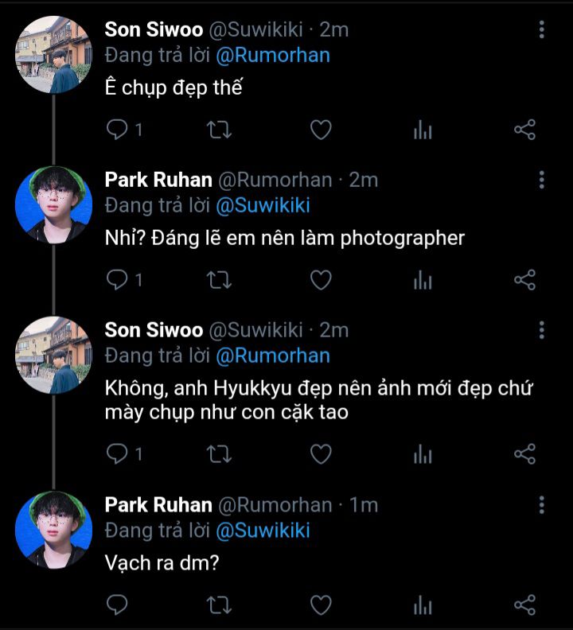This screenshot has width=573, height=630.
Task: Like the "Ê chụp đẹp thế" tweet
Action: pyautogui.click(x=320, y=130)
